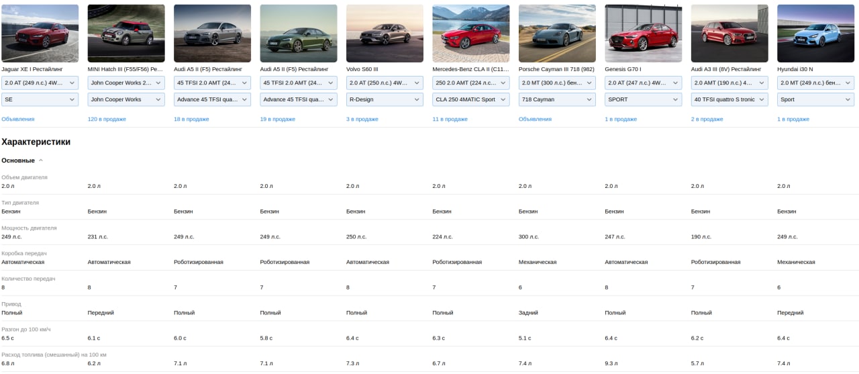Open the Hyundai Sport trim dropdown
Image resolution: width=859 pixels, height=374 pixels.
(x=816, y=99)
